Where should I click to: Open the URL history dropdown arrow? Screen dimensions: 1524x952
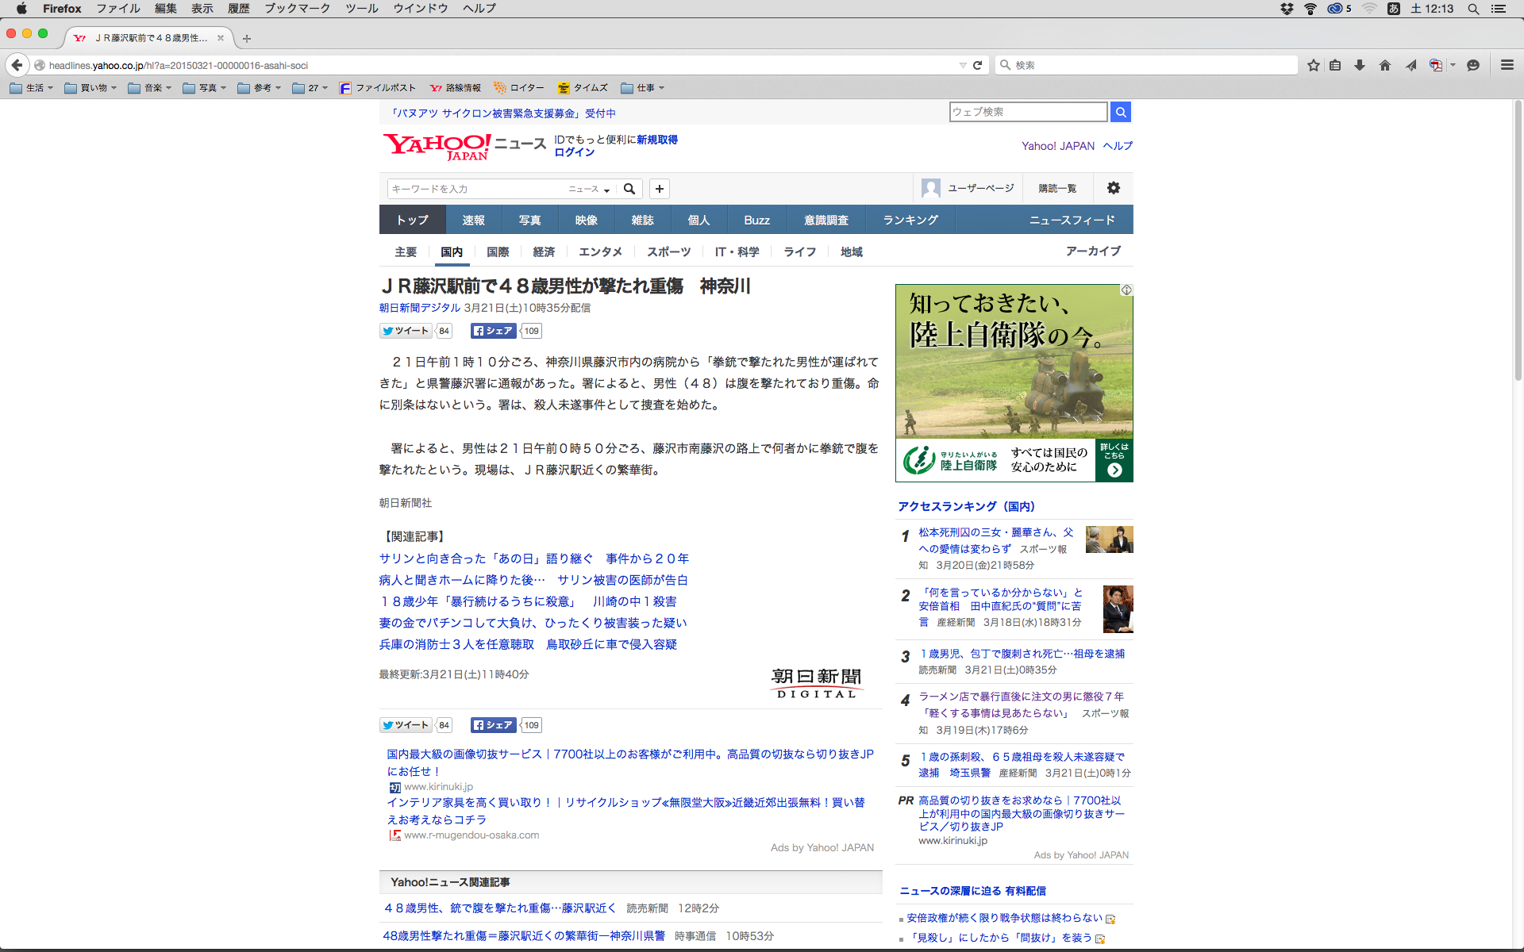point(963,65)
